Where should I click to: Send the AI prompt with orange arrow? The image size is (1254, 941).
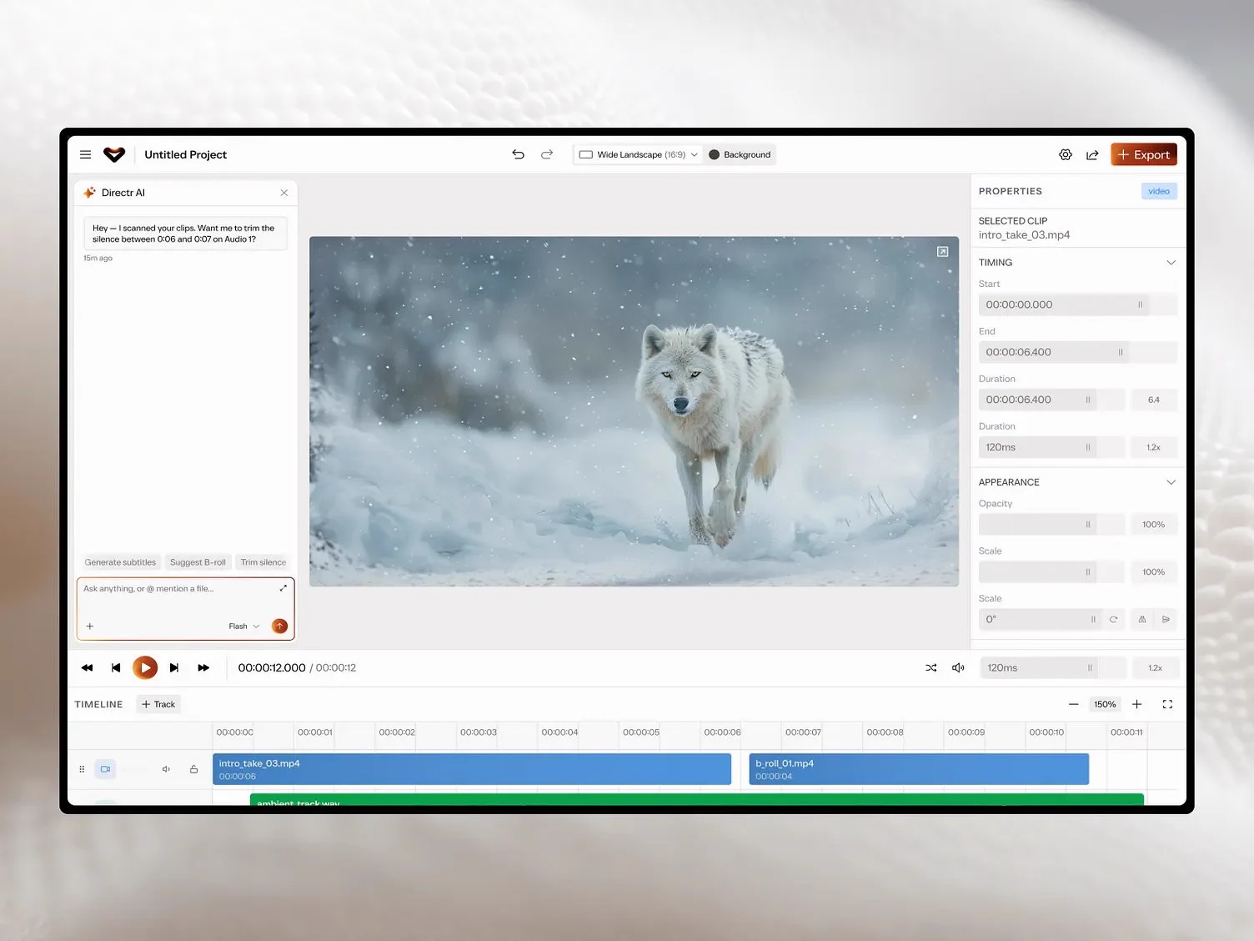click(x=279, y=626)
